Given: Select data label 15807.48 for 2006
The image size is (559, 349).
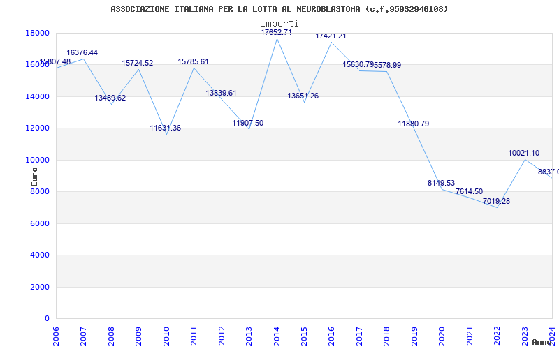Looking at the screenshot, I should pos(55,61).
